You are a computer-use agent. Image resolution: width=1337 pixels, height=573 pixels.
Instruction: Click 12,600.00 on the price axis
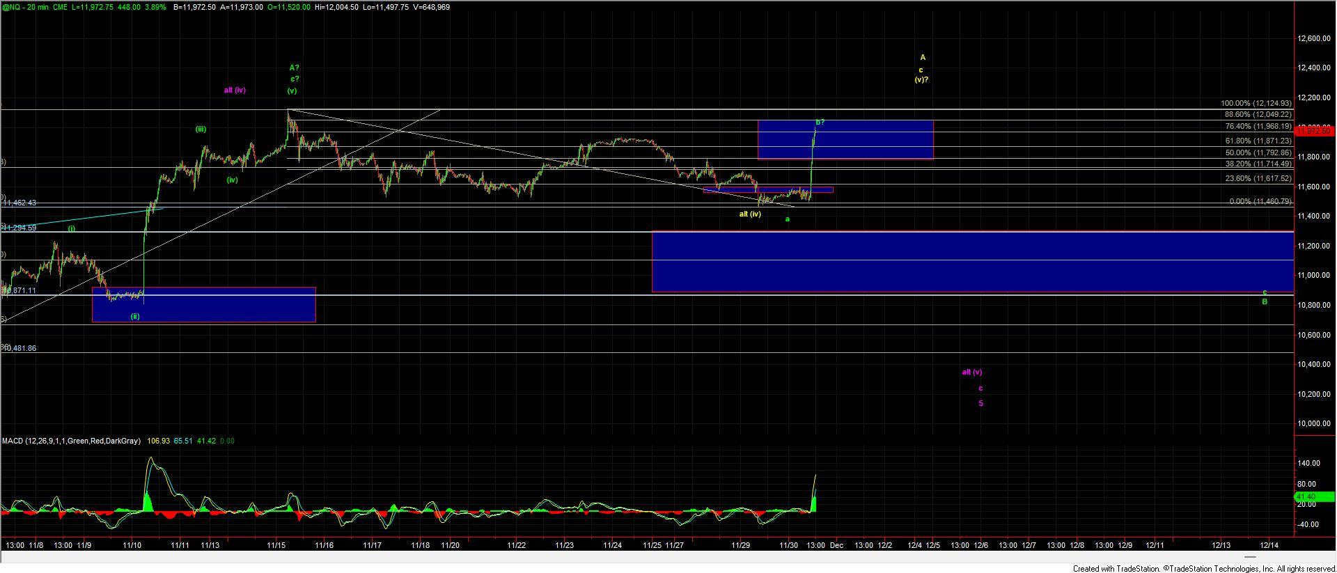[1315, 38]
